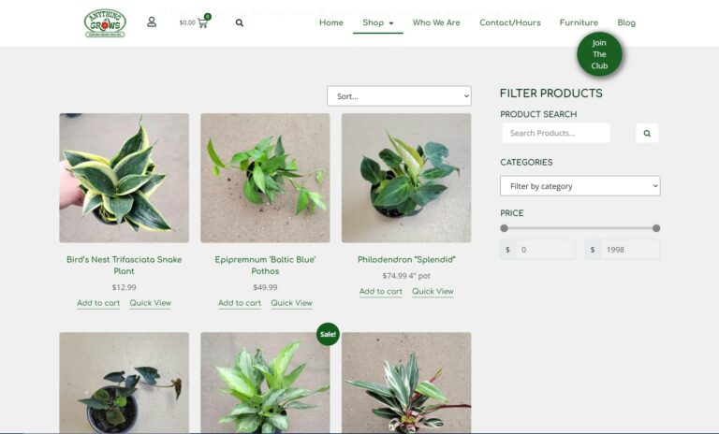The width and height of the screenshot is (719, 434).
Task: Open Epipremnum Baltic Blue Pothos thumbnail
Action: click(x=265, y=178)
